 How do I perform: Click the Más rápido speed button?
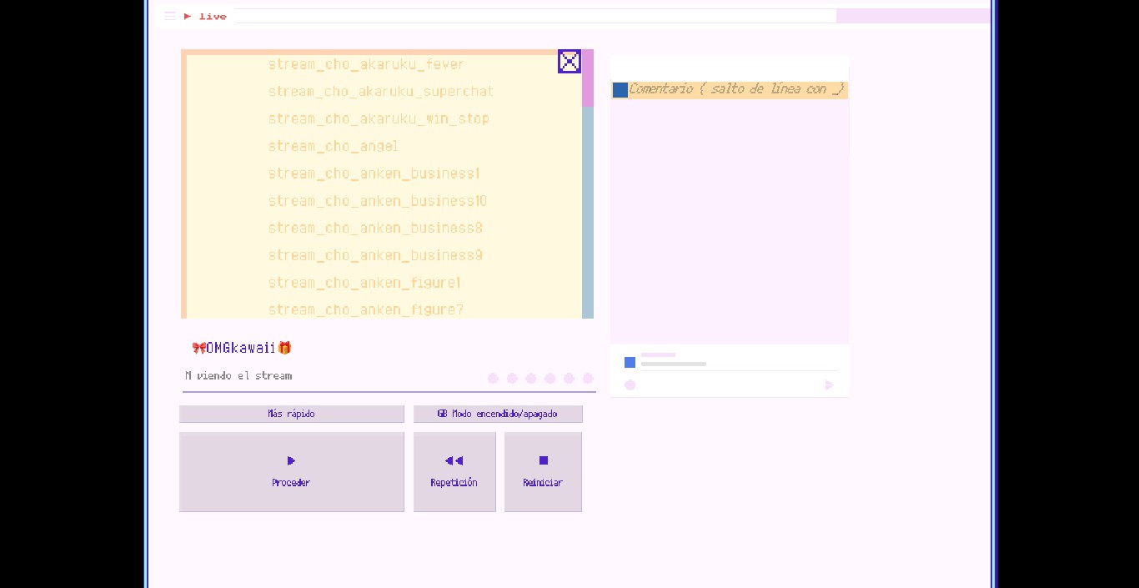point(292,414)
